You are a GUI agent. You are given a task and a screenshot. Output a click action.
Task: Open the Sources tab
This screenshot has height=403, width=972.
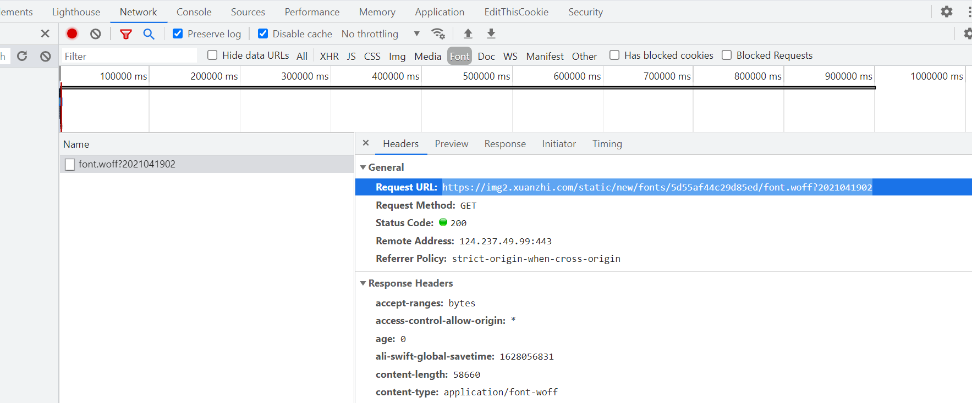pos(248,12)
